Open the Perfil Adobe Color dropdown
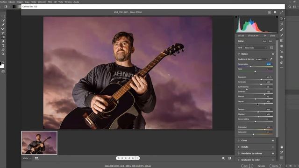Screen dimensions: 299x168 256,48
